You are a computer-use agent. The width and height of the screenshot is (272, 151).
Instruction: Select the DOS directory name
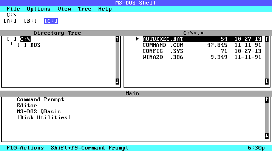36,45
